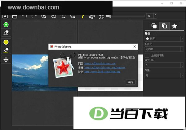
Task: Click the sky source image in the left canvas
Action: pyautogui.click(x=30, y=72)
